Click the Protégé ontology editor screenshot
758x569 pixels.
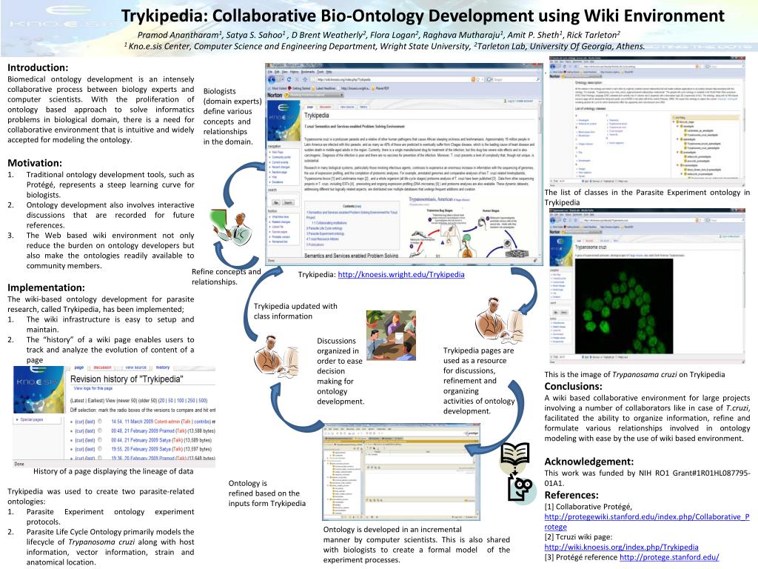(402, 473)
